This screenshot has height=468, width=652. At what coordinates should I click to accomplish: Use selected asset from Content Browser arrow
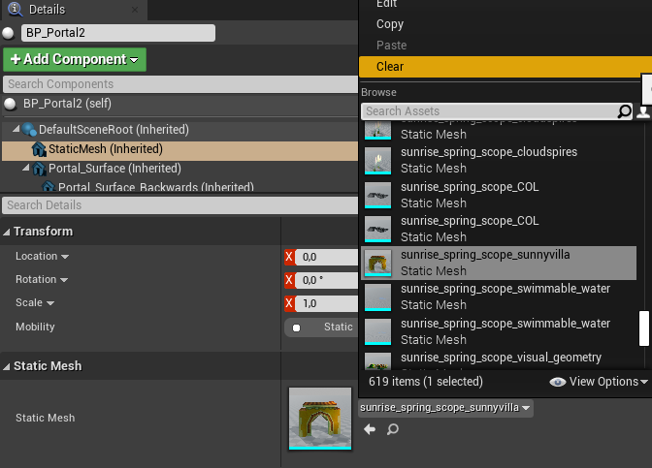point(370,429)
